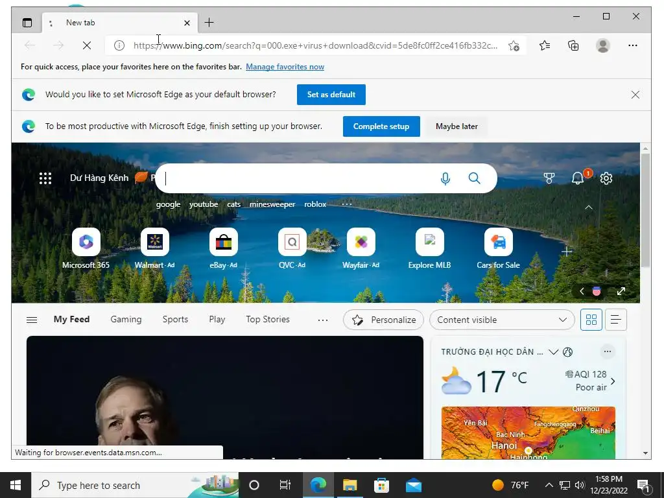Viewport: 664px width, 498px height.
Task: Click the Set as default button
Action: [331, 95]
